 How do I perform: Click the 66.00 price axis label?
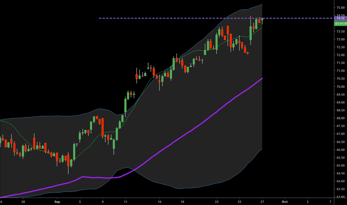click(x=340, y=149)
